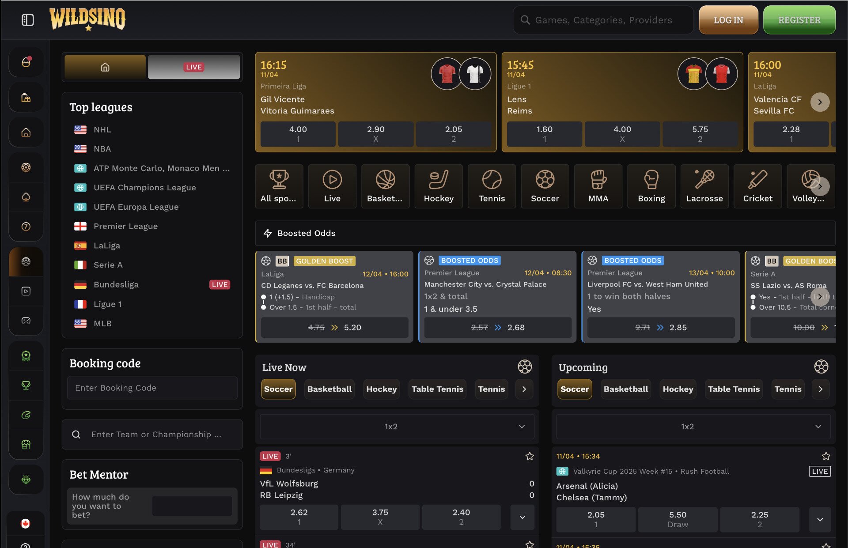
Task: Open the Premier League link in Top leagues
Action: [x=125, y=226]
